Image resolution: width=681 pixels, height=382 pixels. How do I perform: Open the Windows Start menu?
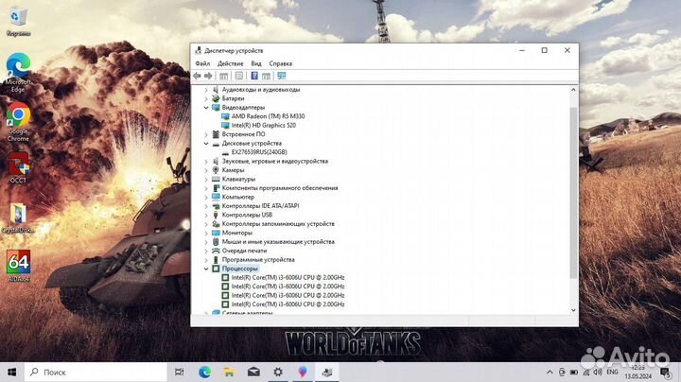pyautogui.click(x=11, y=372)
